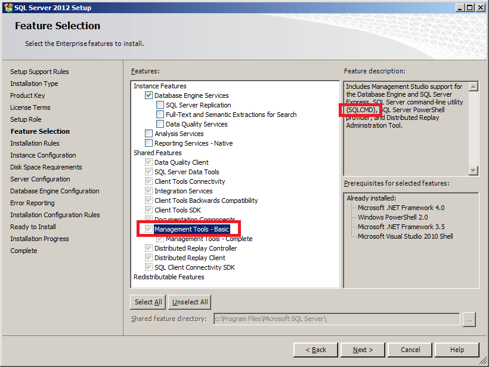This screenshot has width=489, height=367.
Task: Click Instance Features group label
Action: click(x=160, y=86)
